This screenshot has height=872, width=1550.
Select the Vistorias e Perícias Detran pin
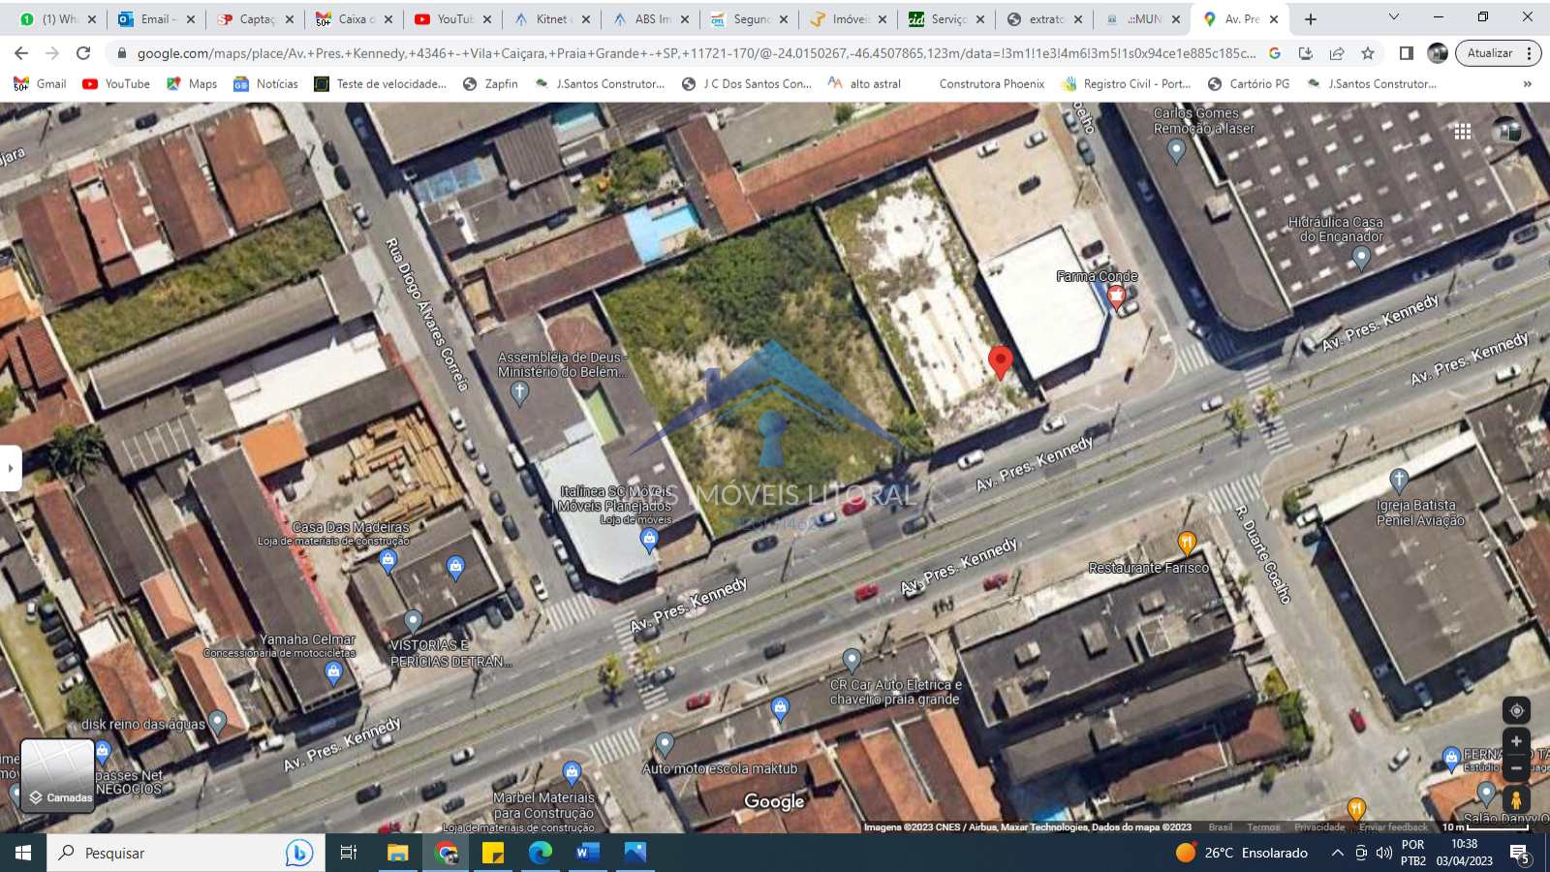[413, 620]
